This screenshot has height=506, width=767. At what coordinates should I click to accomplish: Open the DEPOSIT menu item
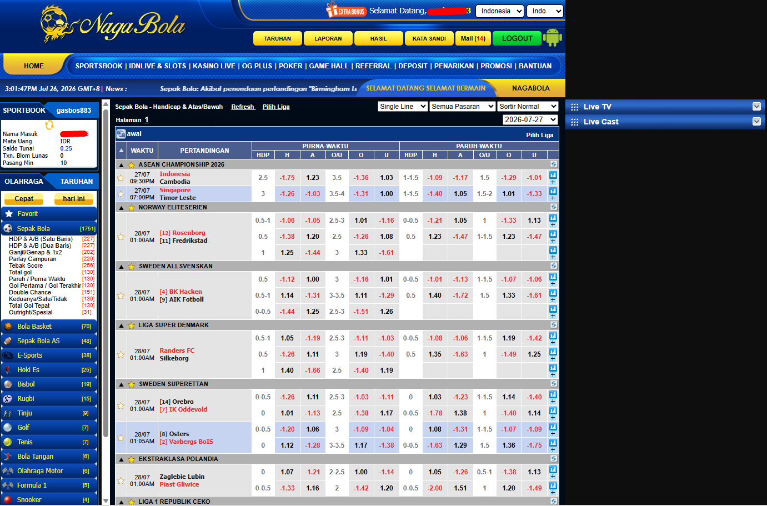[x=413, y=66]
